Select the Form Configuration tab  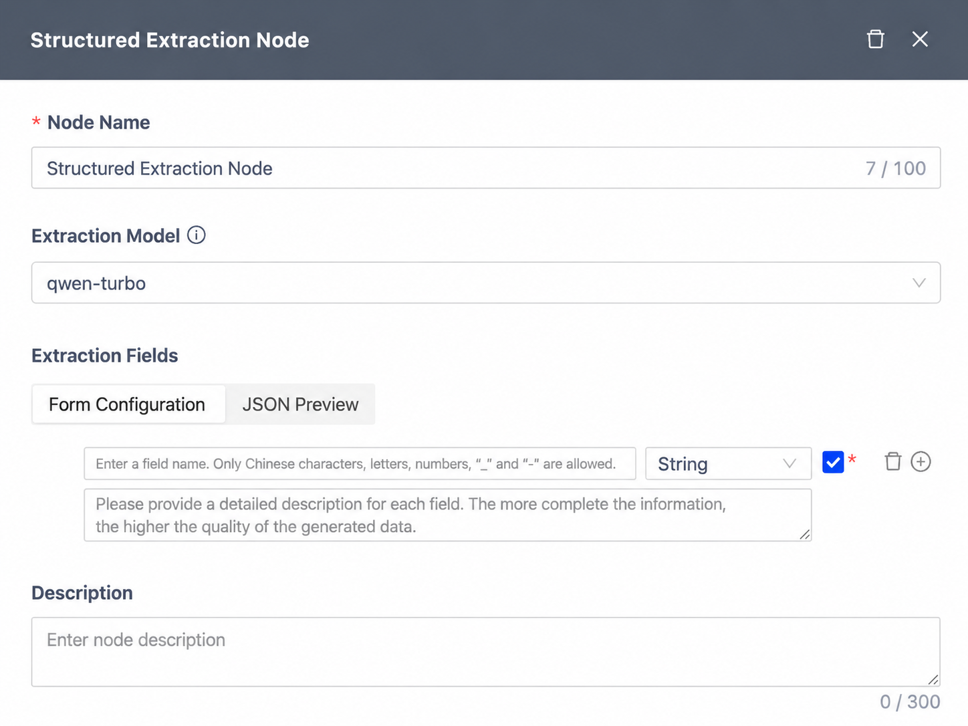coord(127,404)
